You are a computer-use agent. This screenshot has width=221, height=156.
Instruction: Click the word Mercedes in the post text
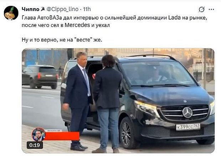pos(77,25)
